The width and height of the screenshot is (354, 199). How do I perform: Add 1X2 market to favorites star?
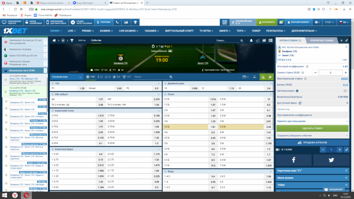tap(52, 83)
